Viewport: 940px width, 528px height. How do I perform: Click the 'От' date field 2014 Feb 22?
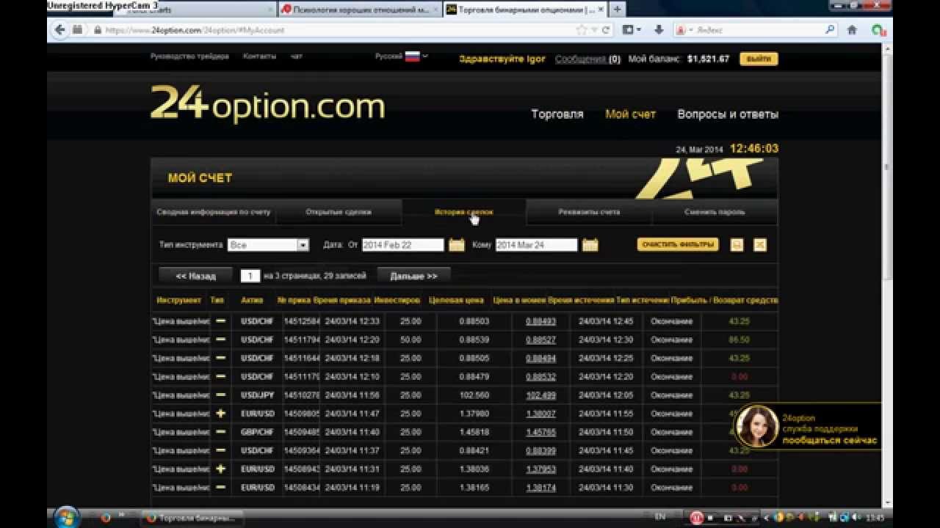coord(402,245)
